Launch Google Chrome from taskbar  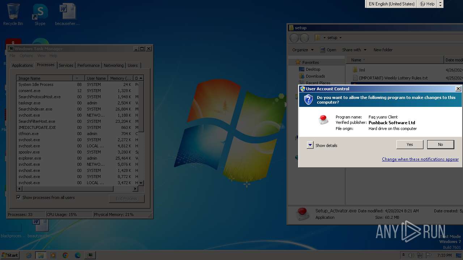65,255
